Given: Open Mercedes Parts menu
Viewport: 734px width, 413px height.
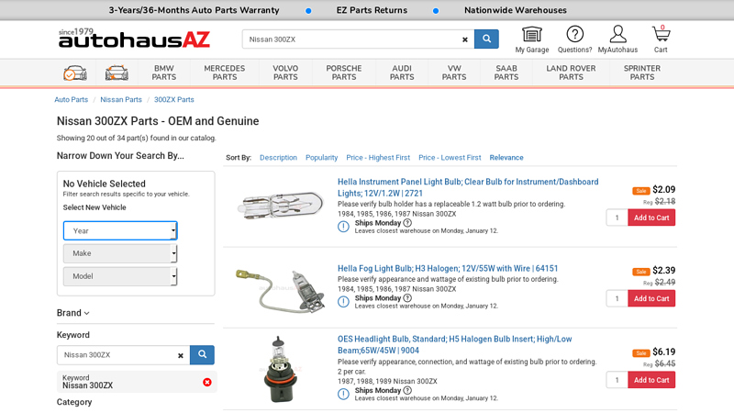Looking at the screenshot, I should pyautogui.click(x=225, y=73).
